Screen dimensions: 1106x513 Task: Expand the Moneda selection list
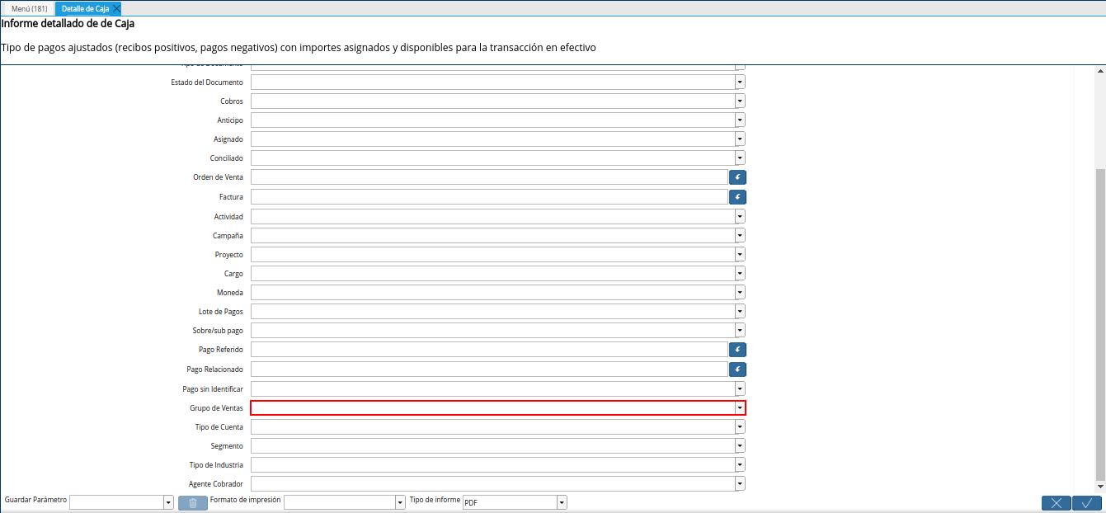[739, 292]
